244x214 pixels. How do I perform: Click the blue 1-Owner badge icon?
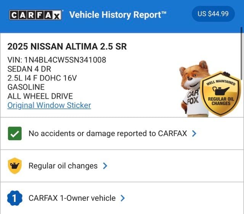(x=14, y=198)
